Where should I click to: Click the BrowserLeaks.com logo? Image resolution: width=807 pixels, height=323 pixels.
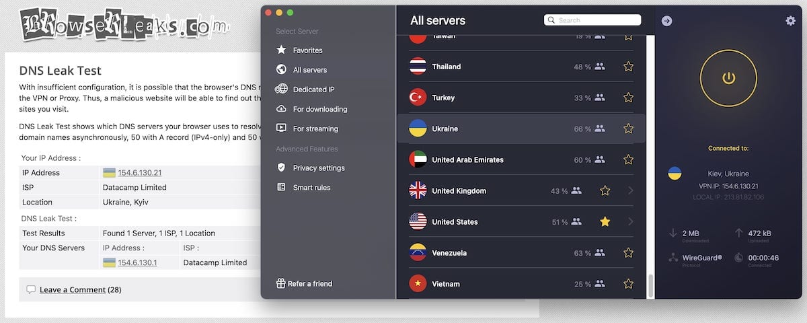[124, 26]
